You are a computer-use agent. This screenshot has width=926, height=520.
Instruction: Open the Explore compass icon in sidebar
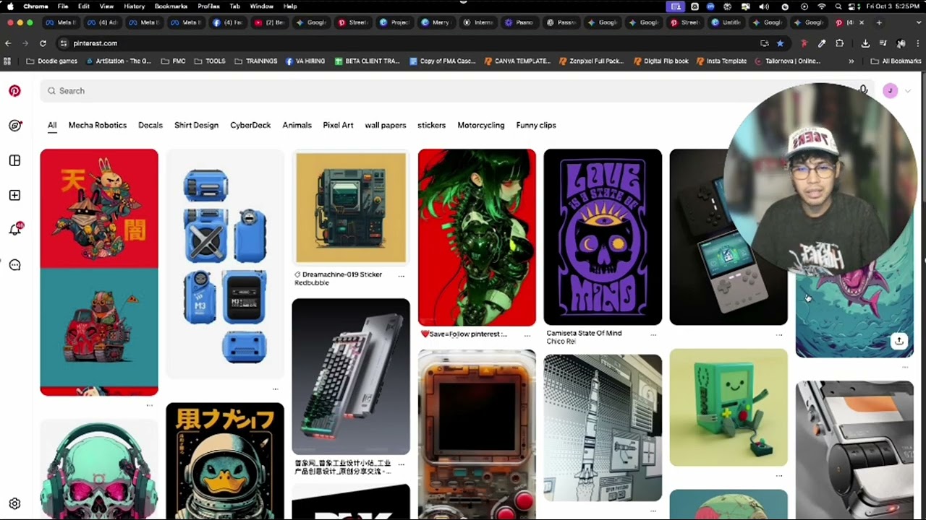pyautogui.click(x=14, y=126)
